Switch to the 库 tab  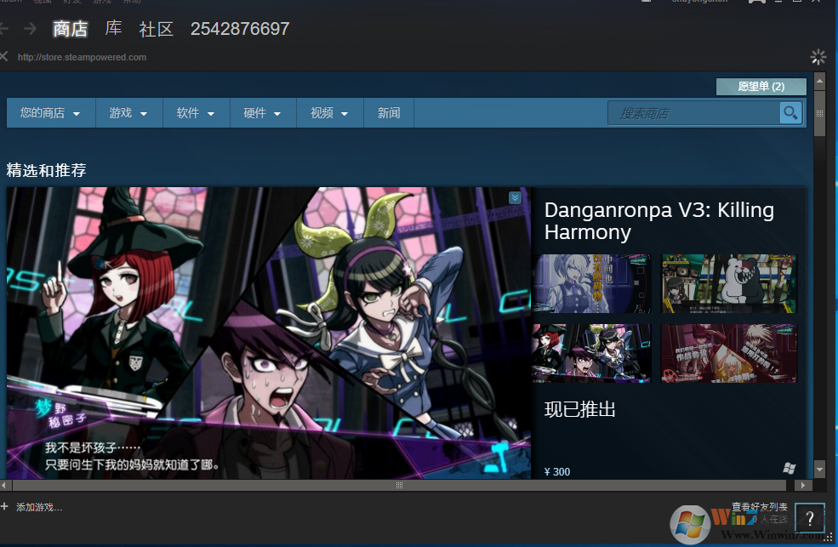click(x=113, y=28)
